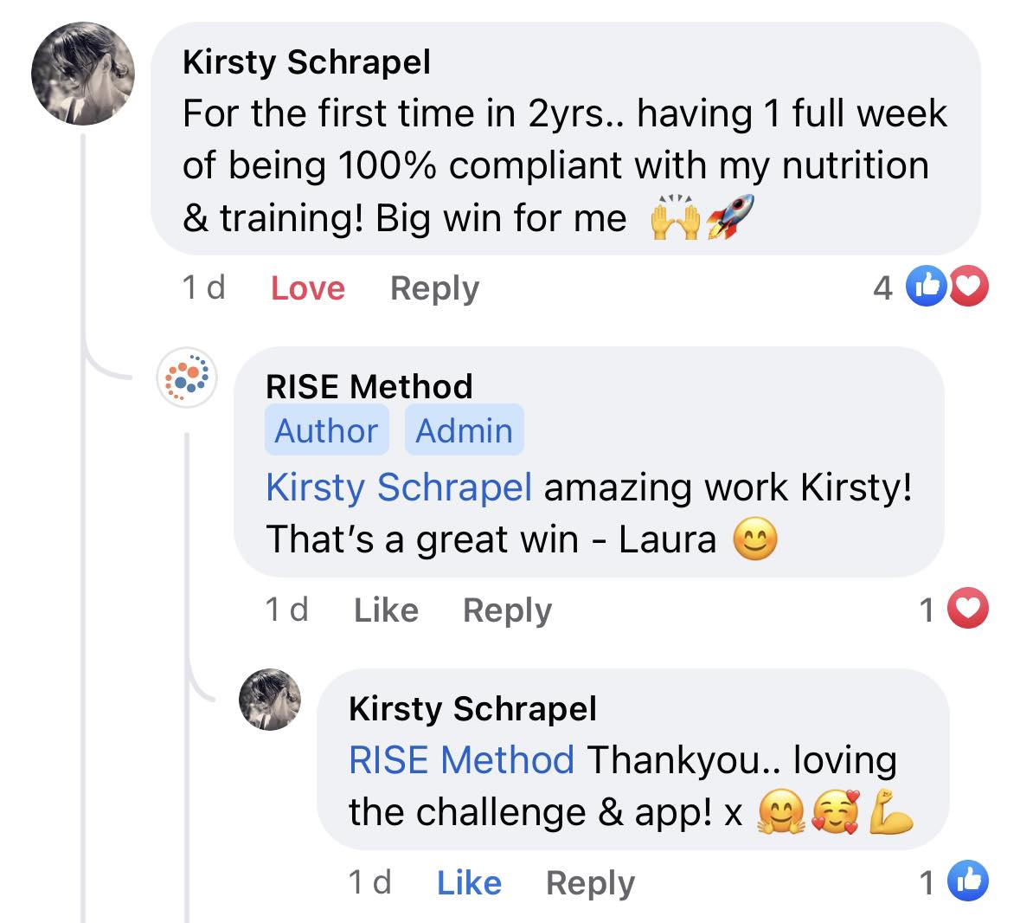
Task: Click the raised hands emoji
Action: click(675, 217)
